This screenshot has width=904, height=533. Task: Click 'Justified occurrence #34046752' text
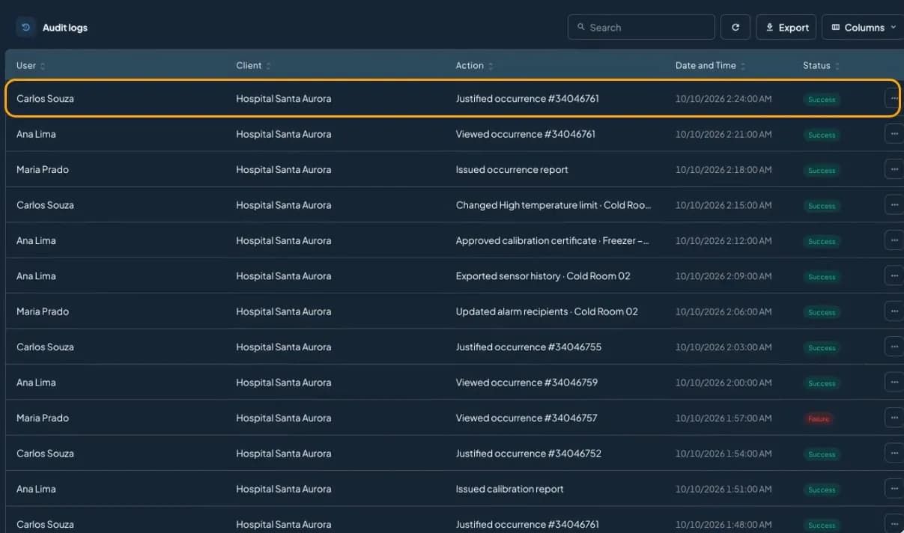pos(529,453)
